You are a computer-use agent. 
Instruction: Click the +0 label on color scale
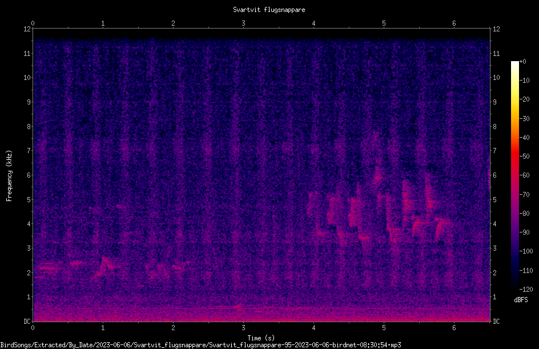(x=523, y=62)
